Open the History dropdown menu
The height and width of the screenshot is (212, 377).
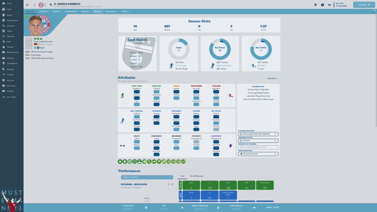126,11
